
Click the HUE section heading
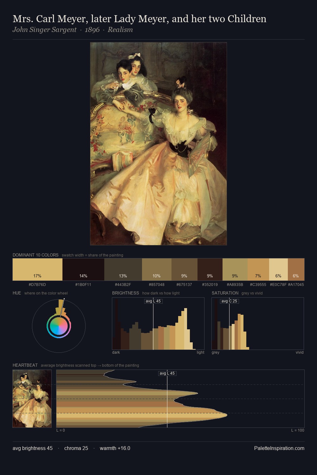coord(17,293)
